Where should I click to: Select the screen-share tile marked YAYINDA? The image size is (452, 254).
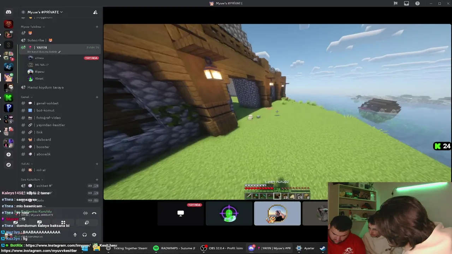point(180,213)
